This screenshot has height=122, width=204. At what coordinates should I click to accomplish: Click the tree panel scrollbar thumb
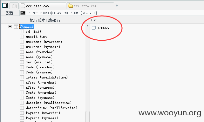[88, 116]
